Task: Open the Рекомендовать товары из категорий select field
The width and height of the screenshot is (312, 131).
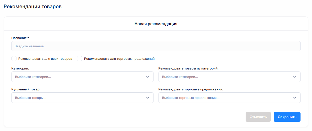Action: pos(225,77)
